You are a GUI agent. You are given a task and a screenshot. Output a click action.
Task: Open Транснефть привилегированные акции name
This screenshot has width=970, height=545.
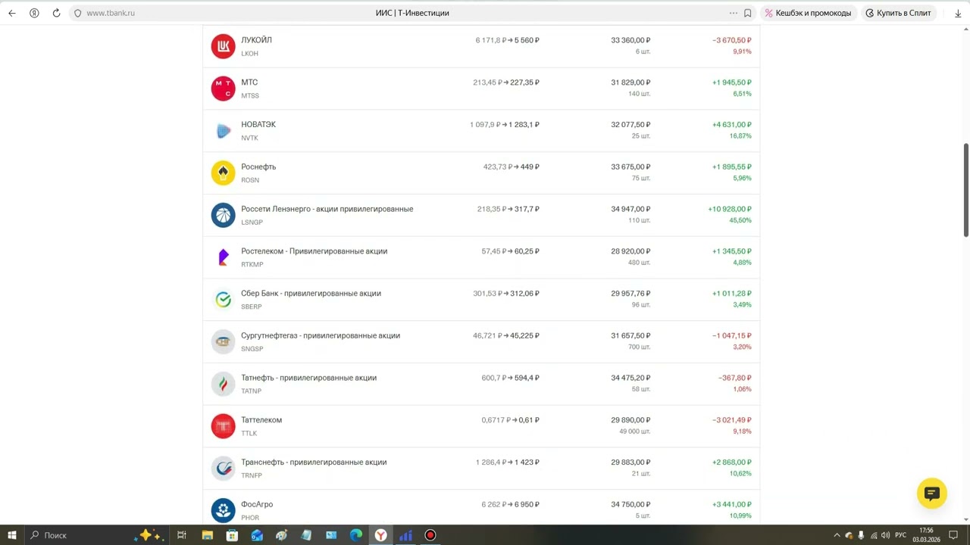[314, 462]
